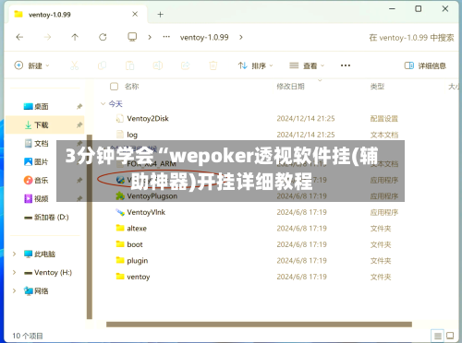Sort by the 类型 column header

tap(377, 87)
